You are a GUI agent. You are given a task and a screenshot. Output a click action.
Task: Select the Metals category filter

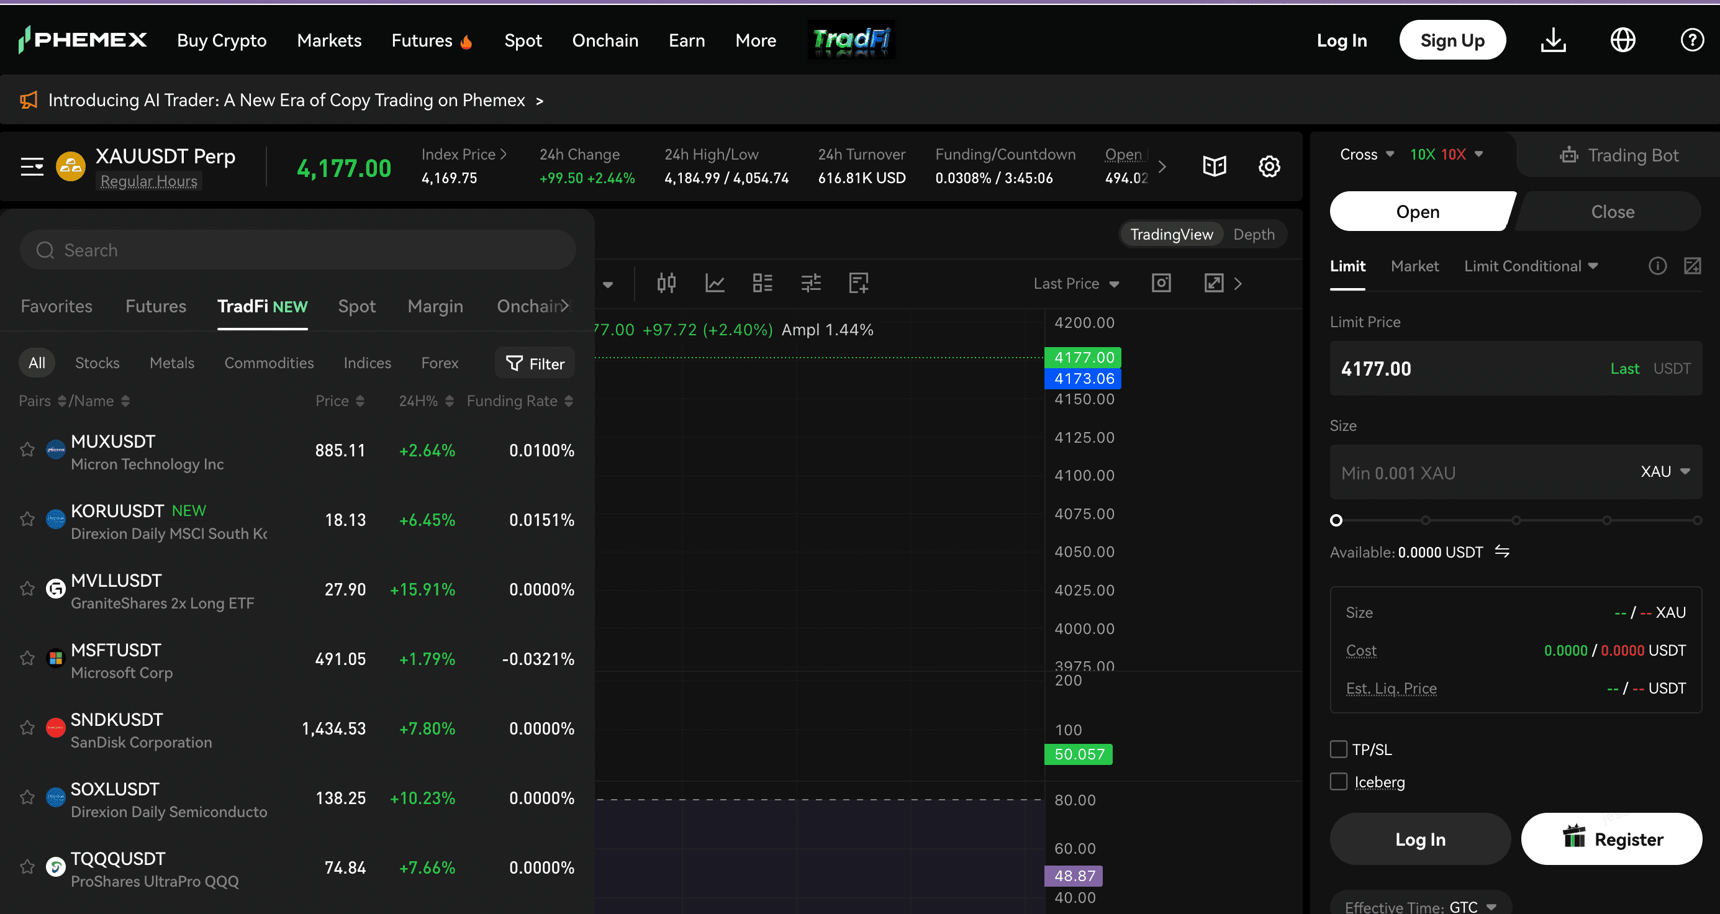tap(171, 363)
